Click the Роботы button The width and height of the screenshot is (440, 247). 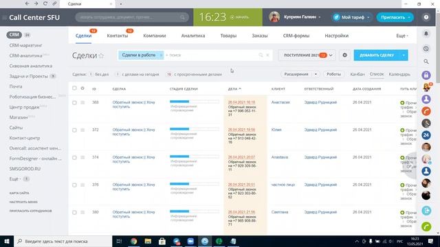pos(333,74)
